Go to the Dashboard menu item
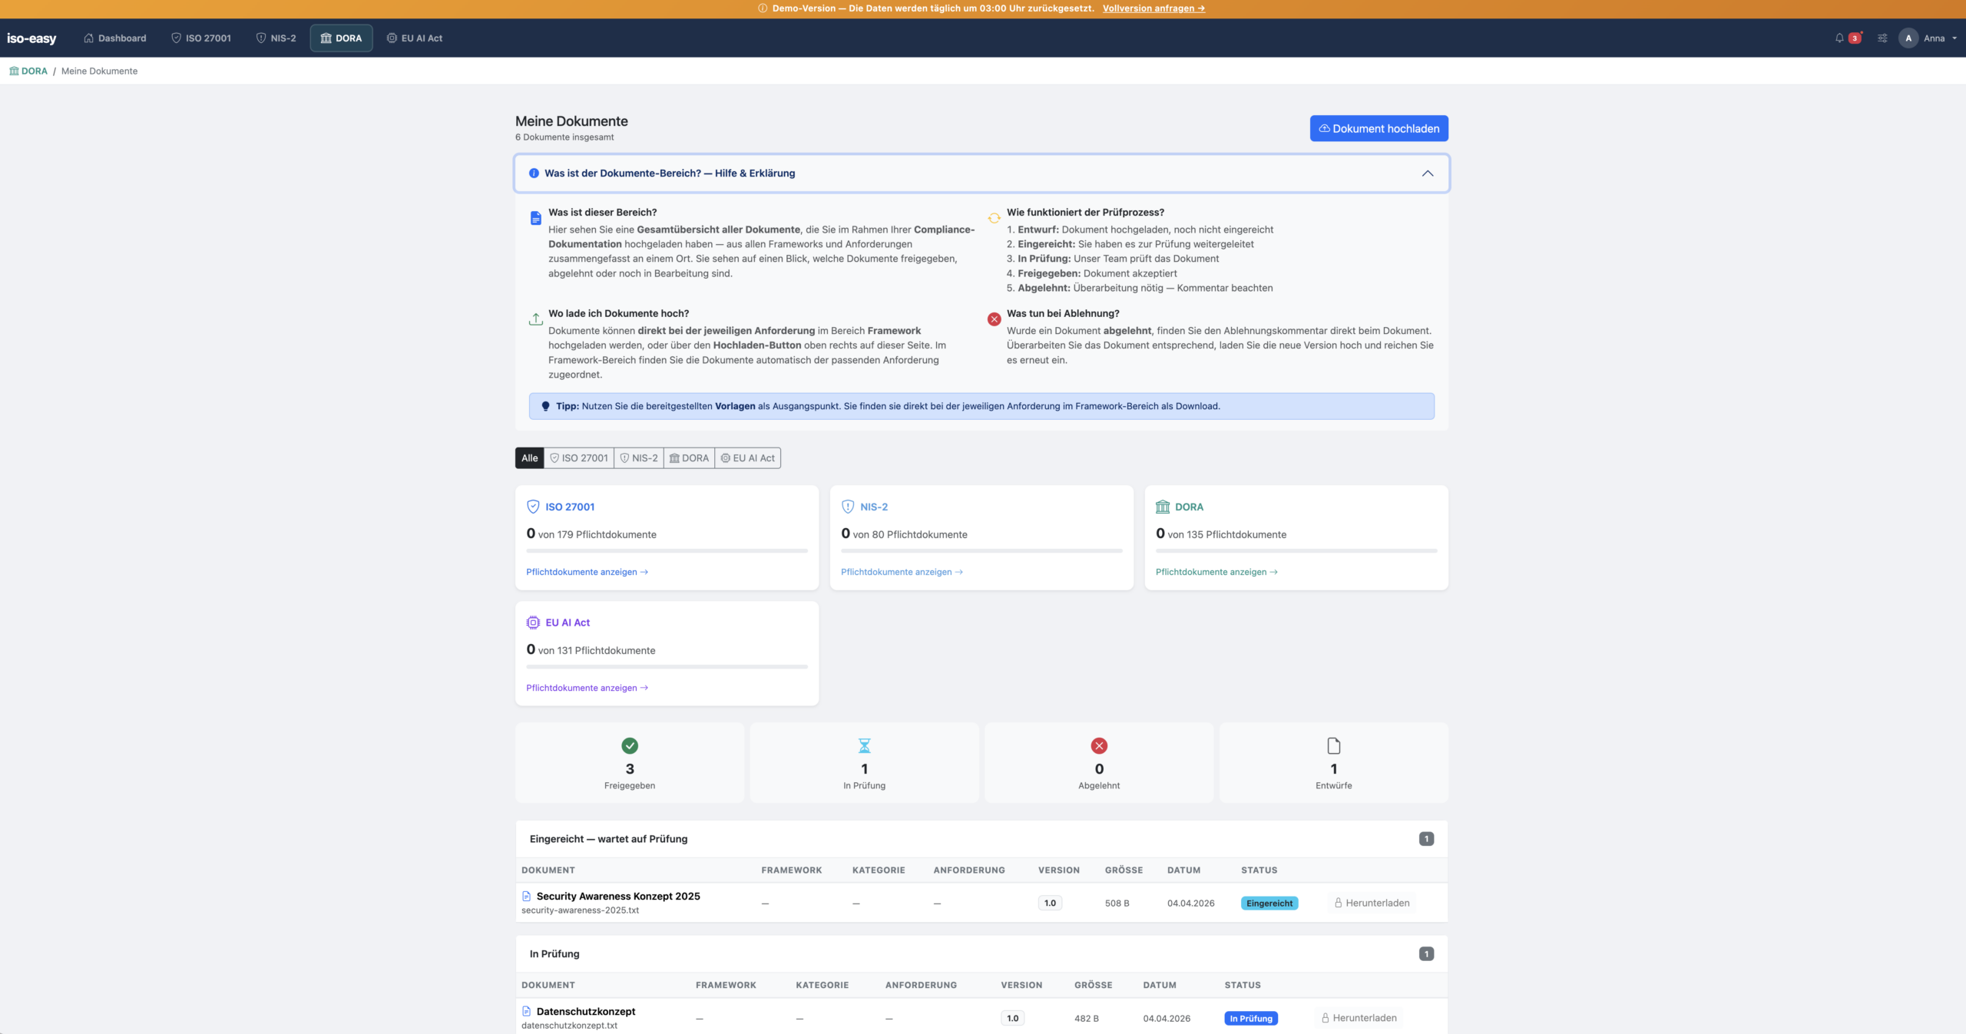Image resolution: width=1966 pixels, height=1034 pixels. (114, 38)
